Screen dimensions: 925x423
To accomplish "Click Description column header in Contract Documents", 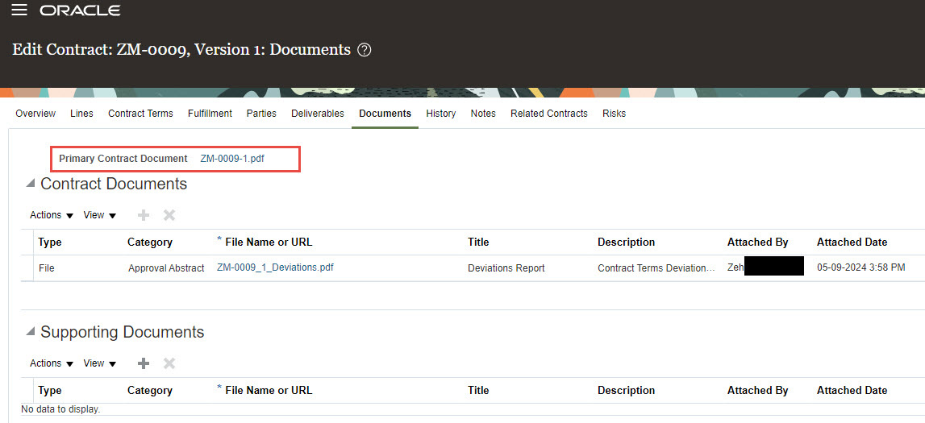I will point(626,243).
